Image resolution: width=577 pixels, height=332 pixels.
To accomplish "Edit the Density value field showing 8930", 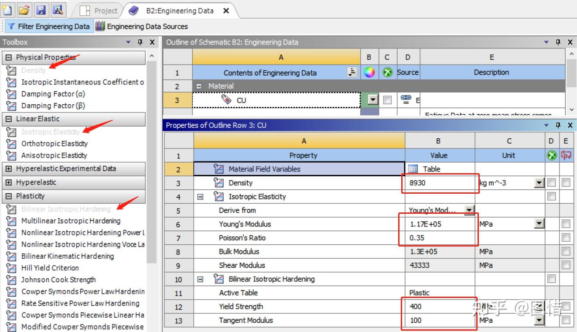I will 438,183.
